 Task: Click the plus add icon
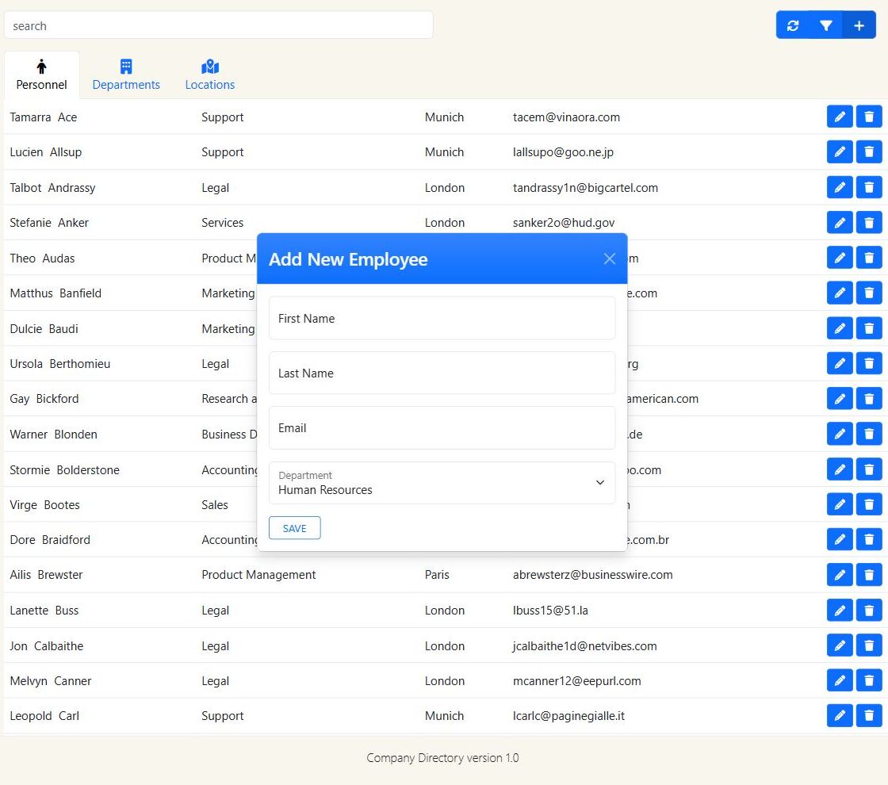point(859,25)
